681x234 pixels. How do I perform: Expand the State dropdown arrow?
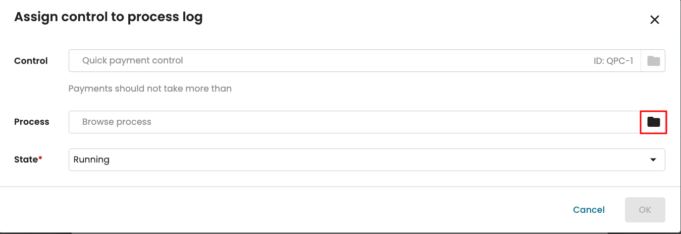653,160
